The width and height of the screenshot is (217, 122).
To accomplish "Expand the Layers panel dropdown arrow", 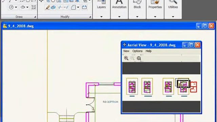I will click(101, 17).
